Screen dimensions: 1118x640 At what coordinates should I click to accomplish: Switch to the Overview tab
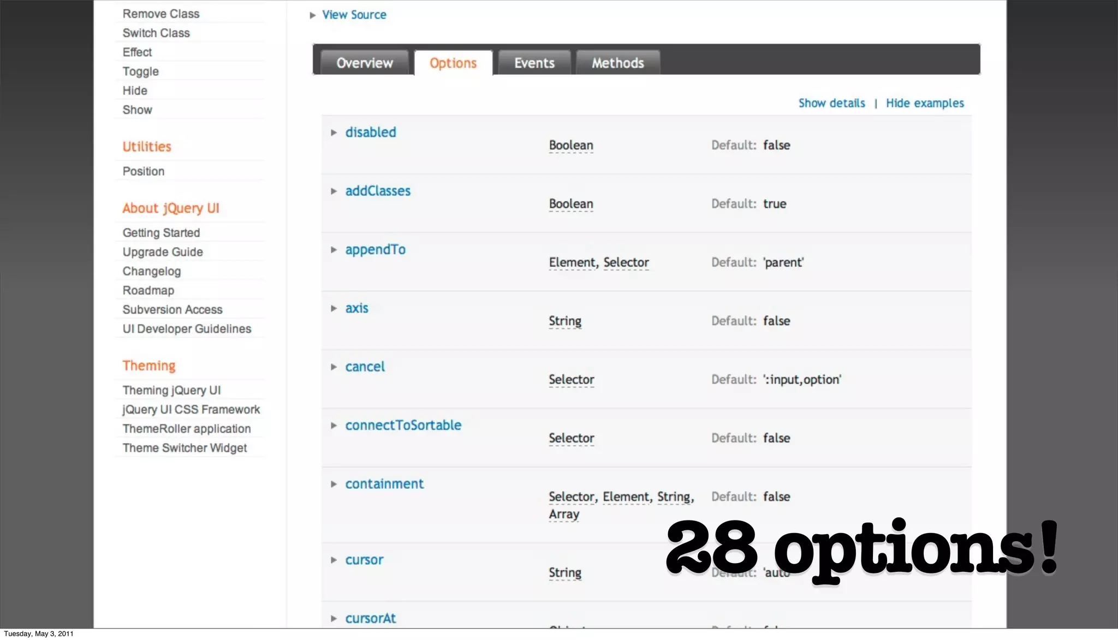(x=365, y=63)
